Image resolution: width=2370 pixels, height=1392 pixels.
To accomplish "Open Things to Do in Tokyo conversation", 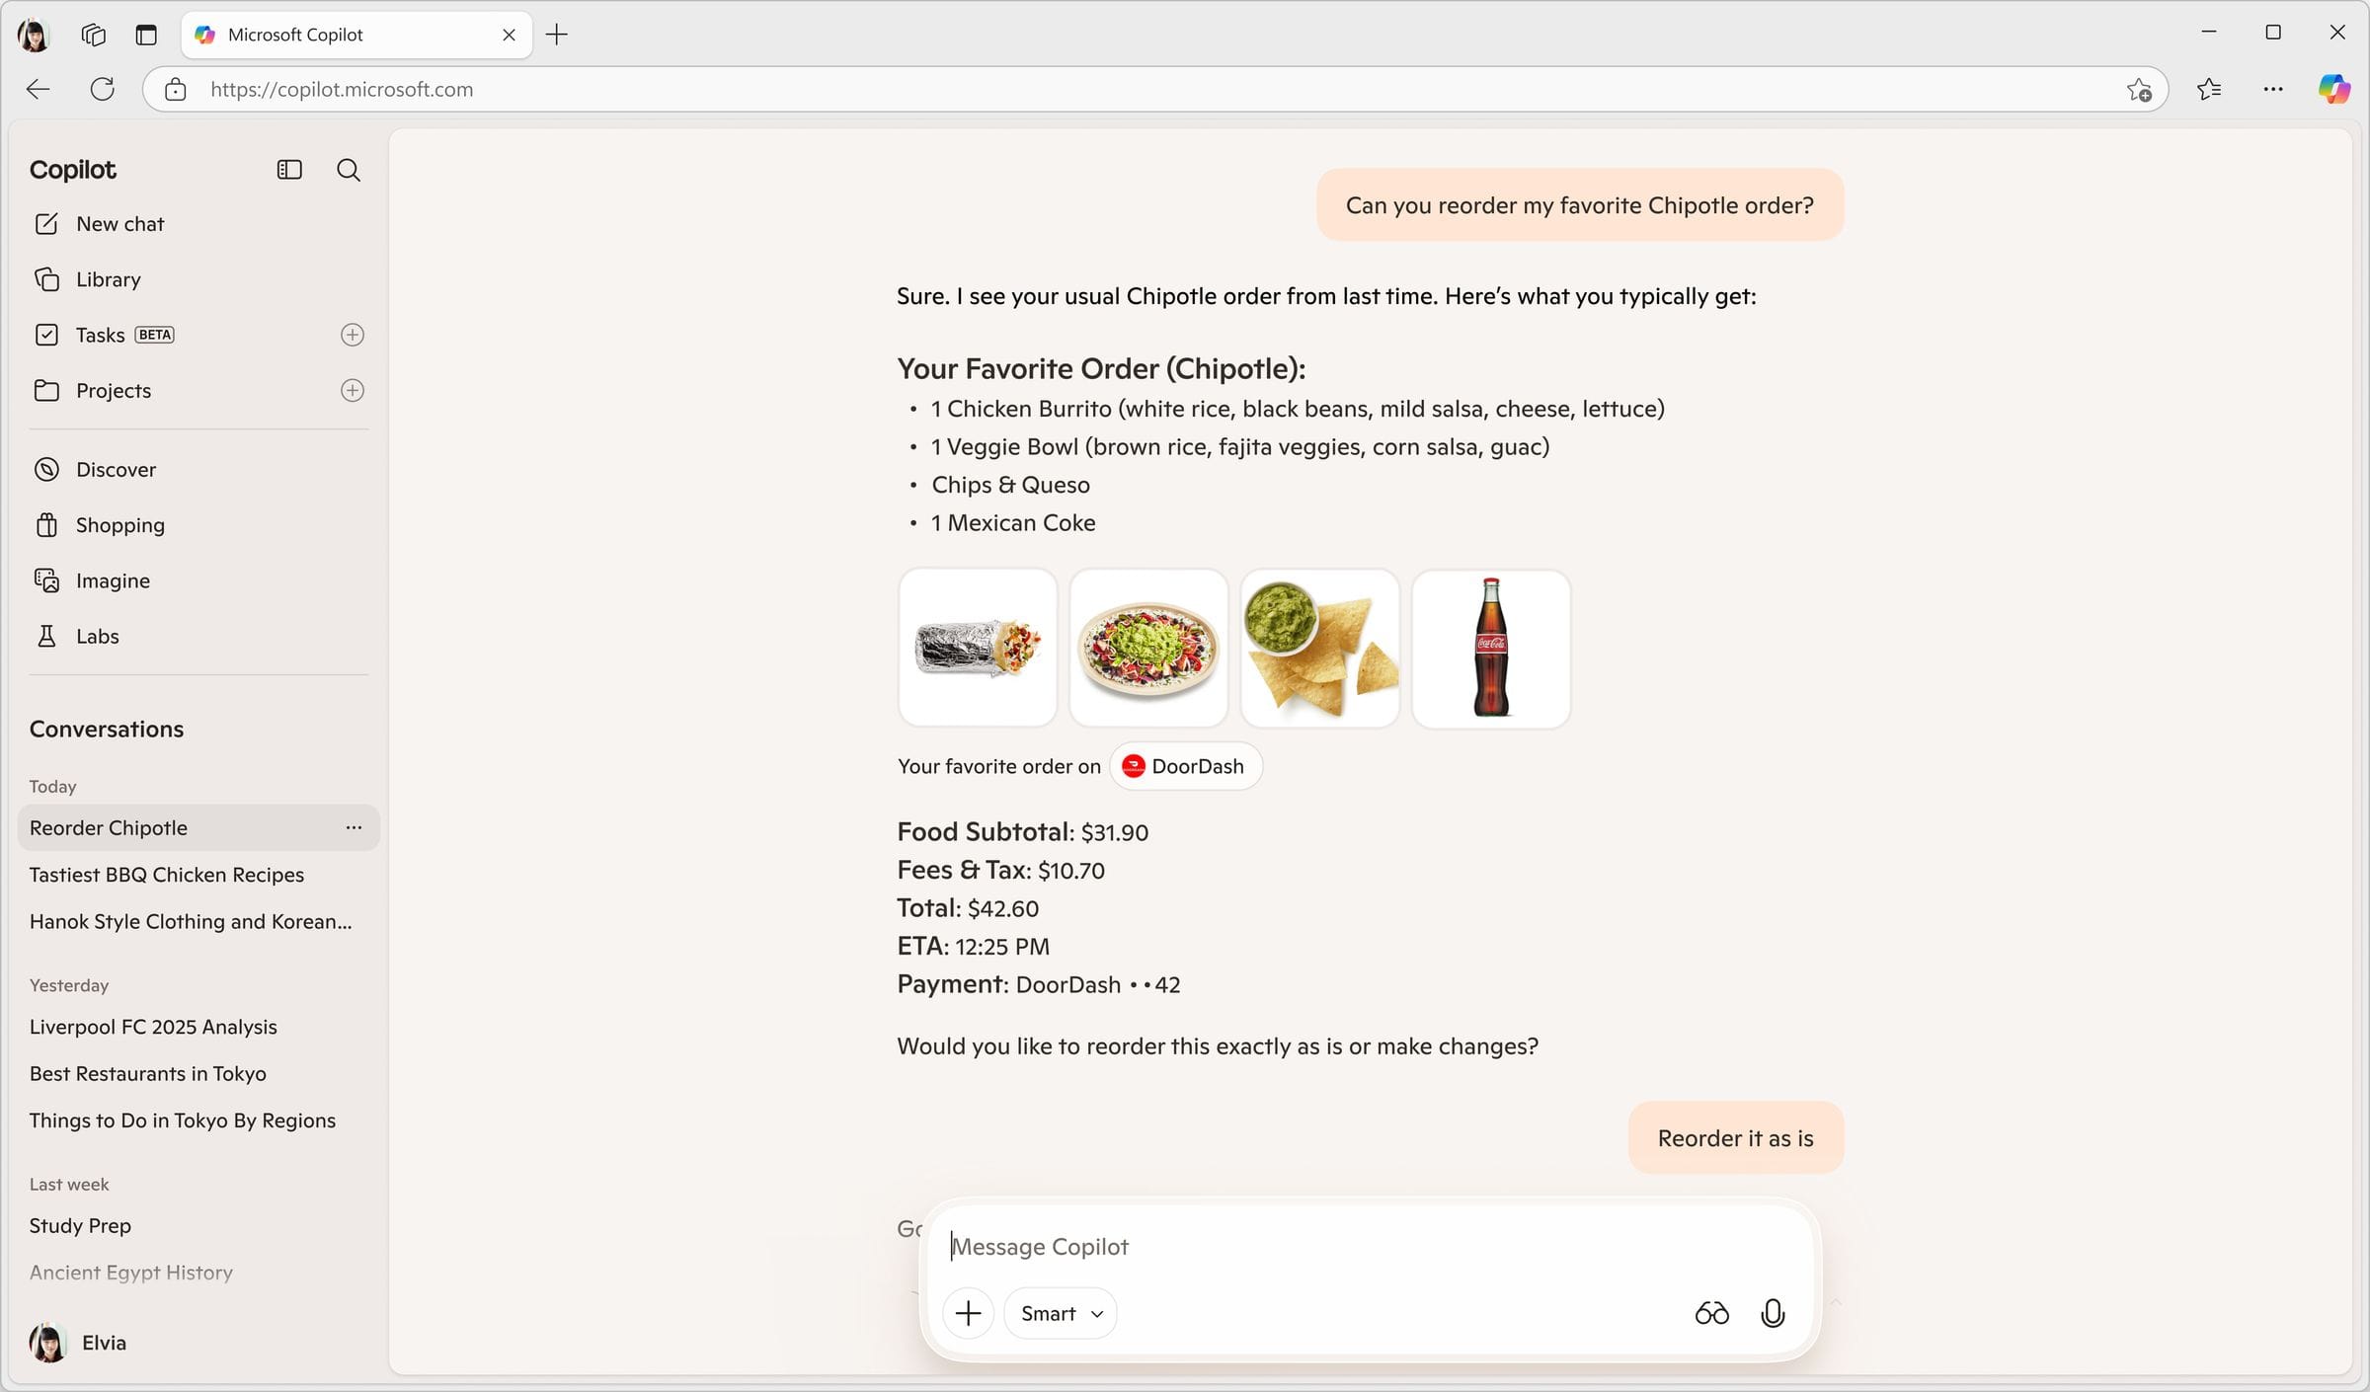I will 183,1121.
